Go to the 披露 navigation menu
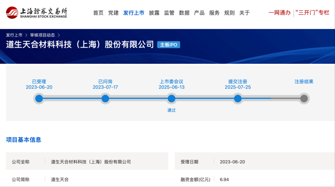Image resolution: width=335 pixels, height=187 pixels. (154, 13)
